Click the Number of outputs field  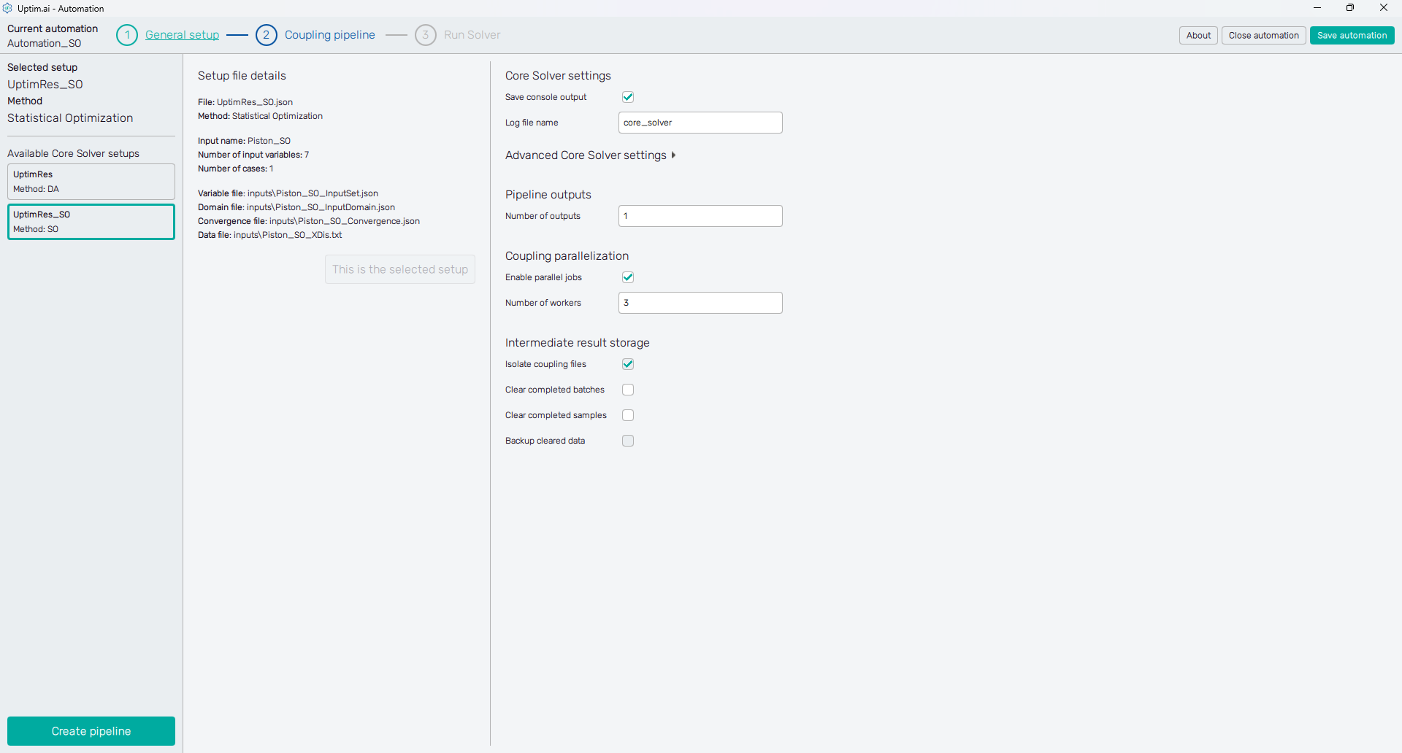click(700, 216)
